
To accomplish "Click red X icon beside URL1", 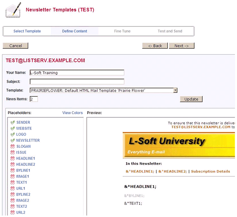I will click(13, 188).
